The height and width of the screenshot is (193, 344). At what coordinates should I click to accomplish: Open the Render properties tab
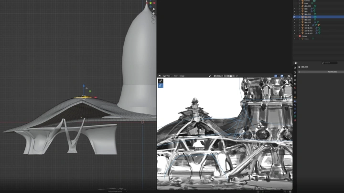[x=295, y=72]
